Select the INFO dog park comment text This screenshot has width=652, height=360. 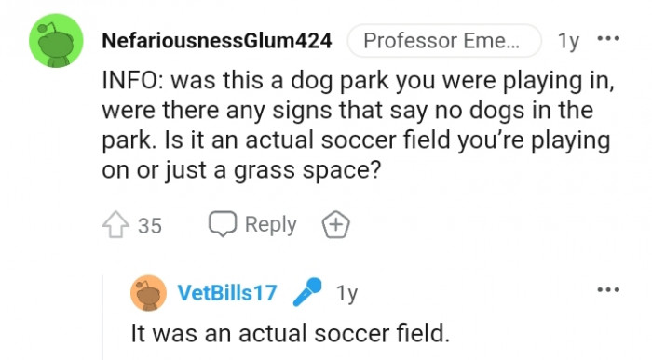point(358,126)
